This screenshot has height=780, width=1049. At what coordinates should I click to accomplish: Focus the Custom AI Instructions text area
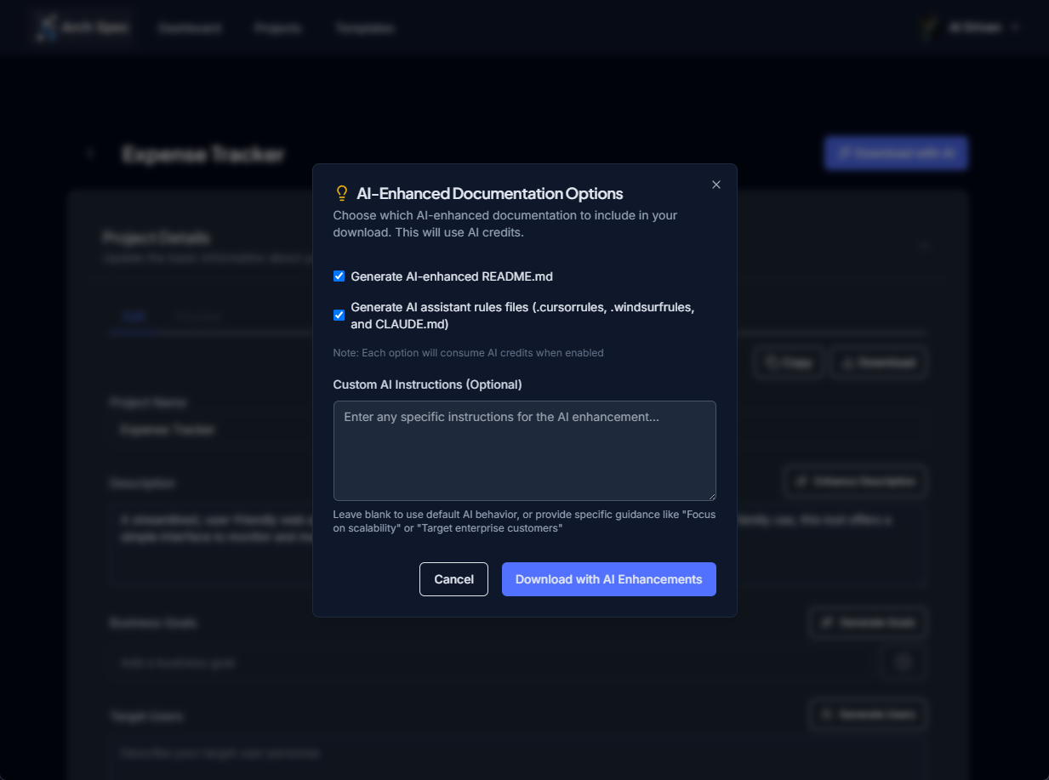tap(524, 451)
